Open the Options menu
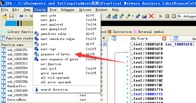This screenshot has height=103, width=196. 85,10
